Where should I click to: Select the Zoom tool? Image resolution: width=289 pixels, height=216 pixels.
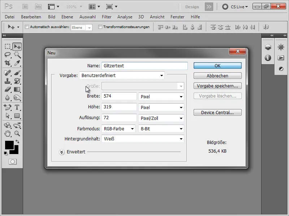point(17,133)
